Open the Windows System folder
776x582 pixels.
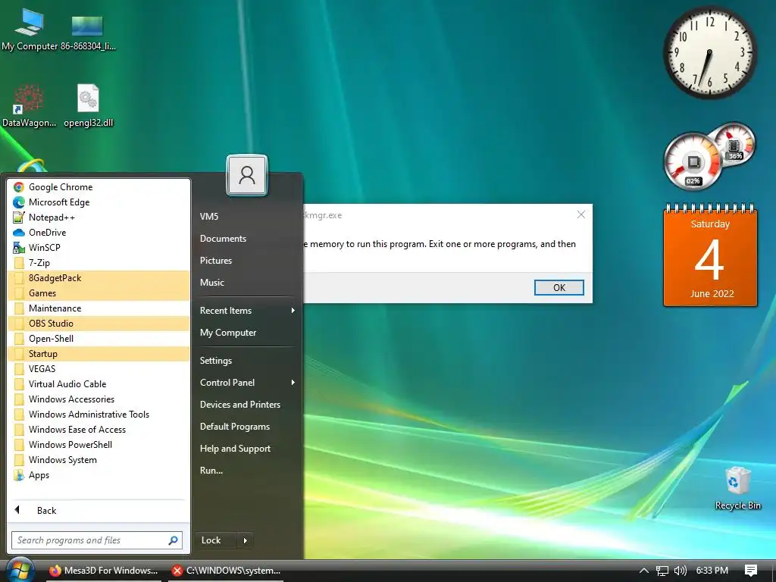click(x=99, y=460)
